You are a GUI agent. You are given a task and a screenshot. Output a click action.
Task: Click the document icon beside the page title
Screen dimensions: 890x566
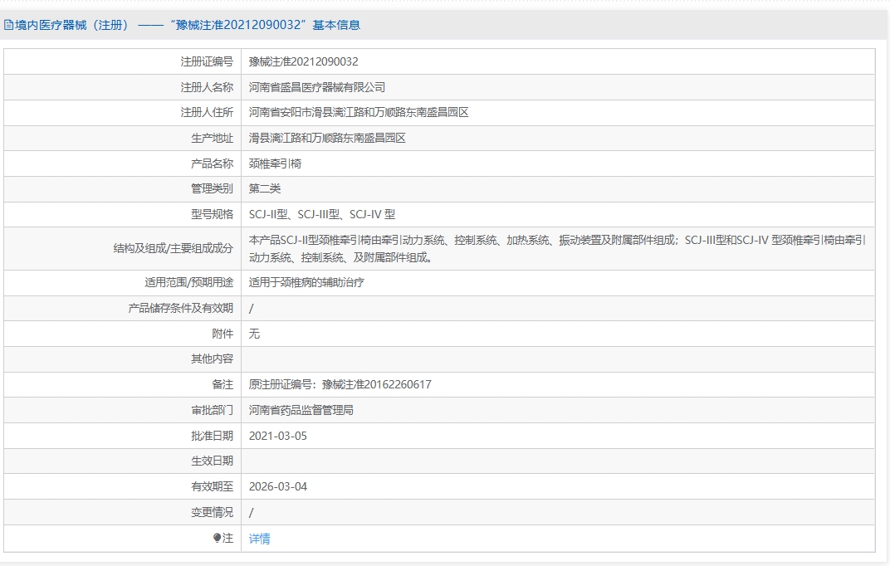8,25
